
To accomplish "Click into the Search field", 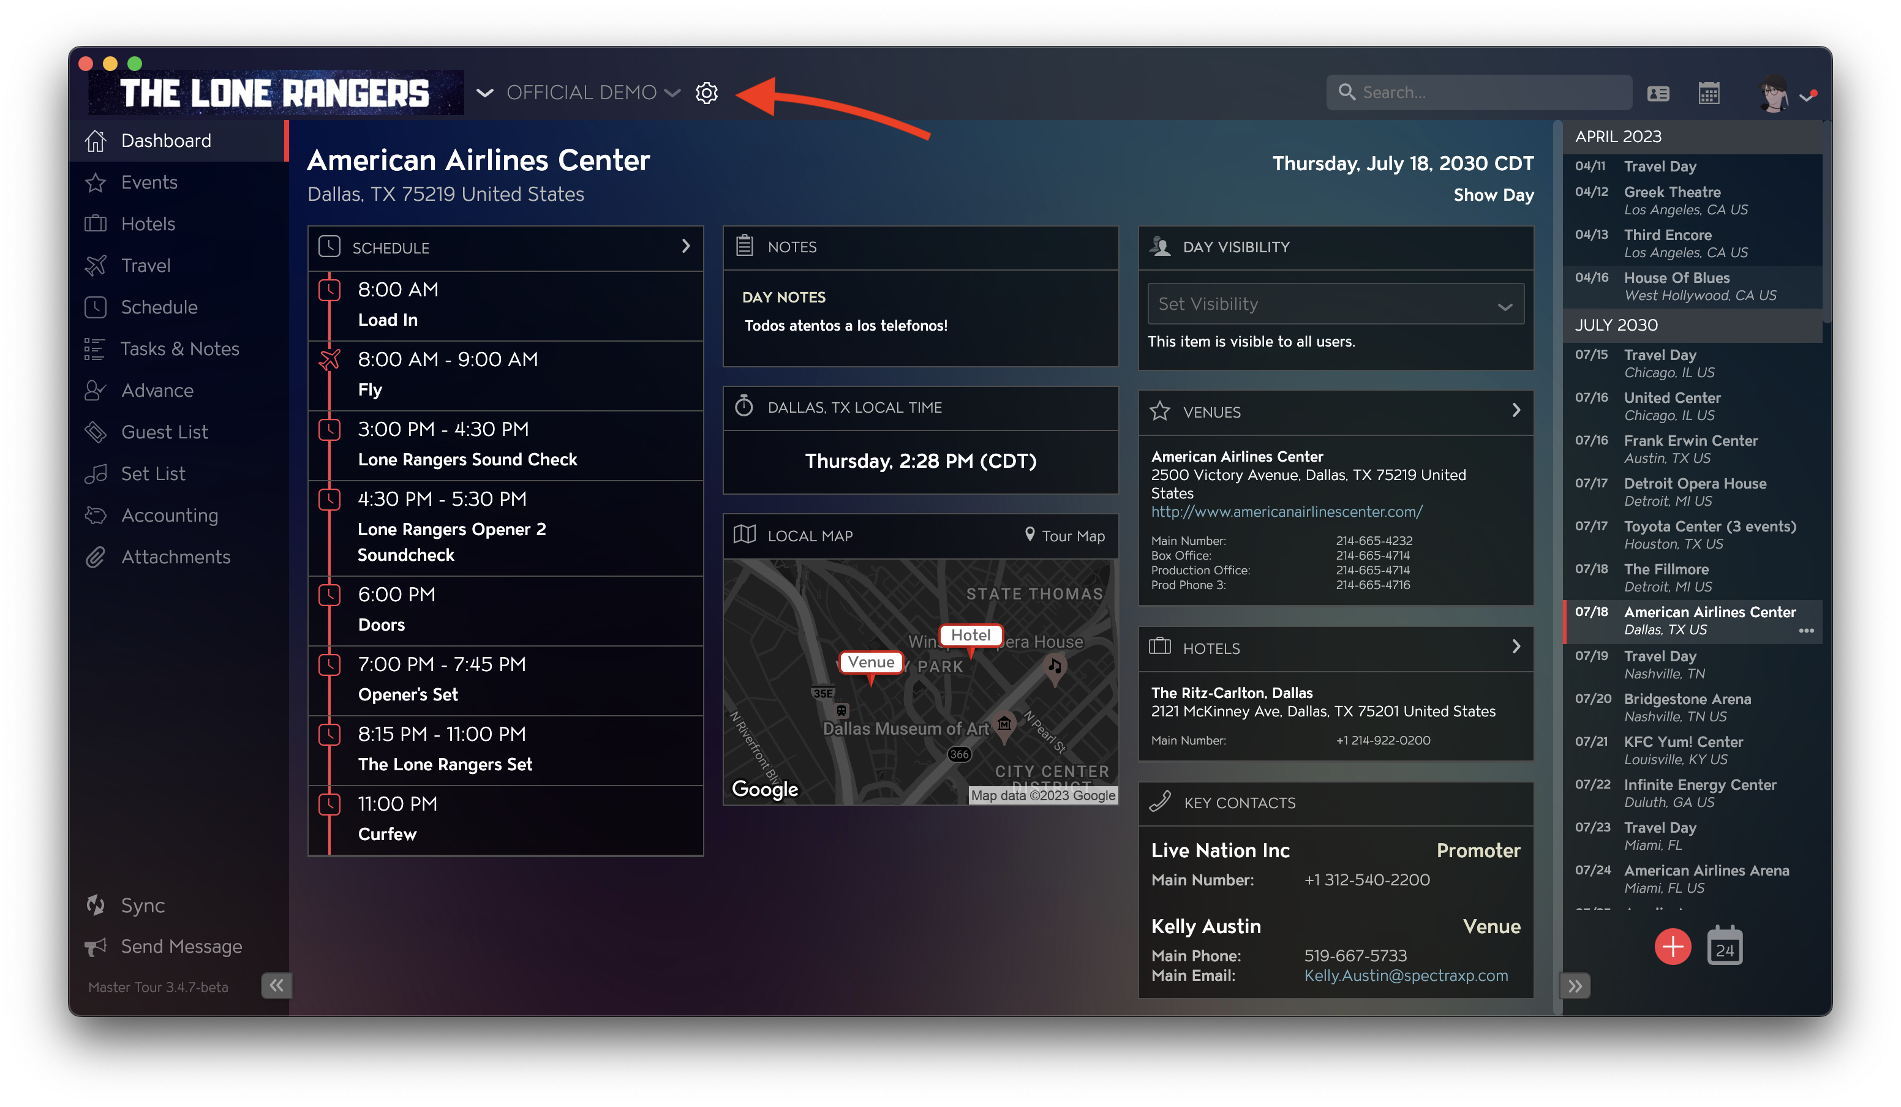I will tap(1478, 92).
